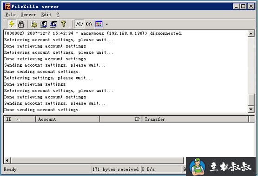Close the FileZilla server window
Viewport: 258px width, 176px height.
click(x=251, y=6)
